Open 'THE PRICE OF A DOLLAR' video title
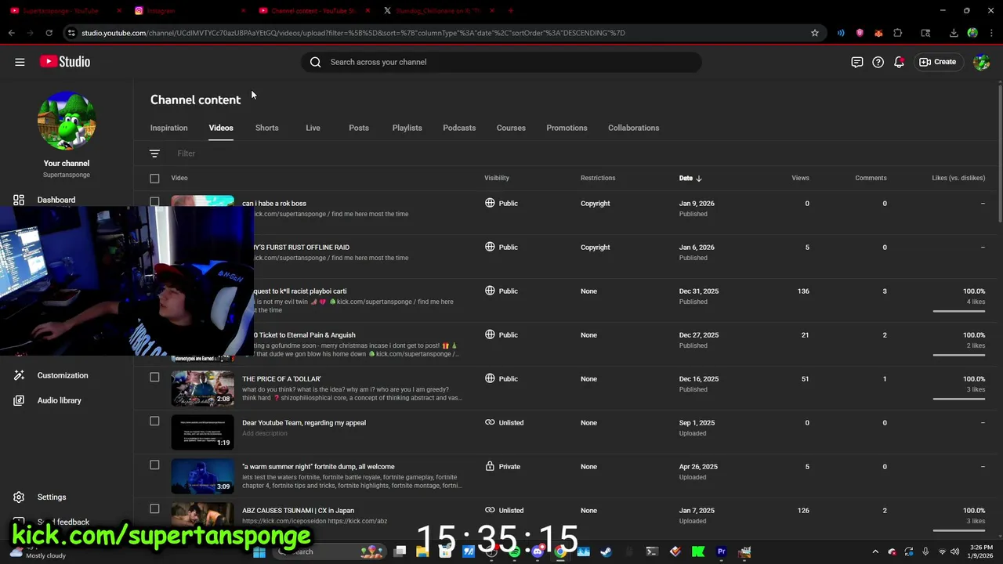This screenshot has height=564, width=1003. click(x=282, y=378)
